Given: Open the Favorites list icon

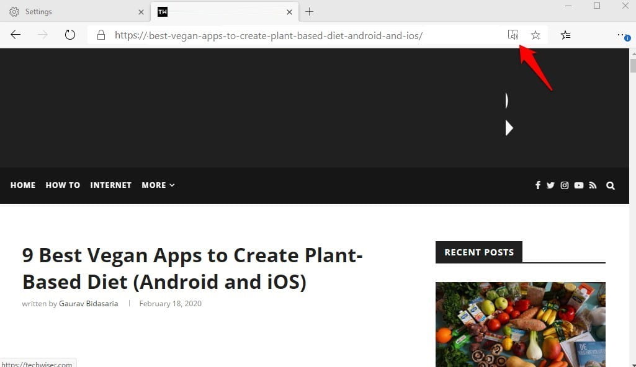Looking at the screenshot, I should [x=565, y=35].
